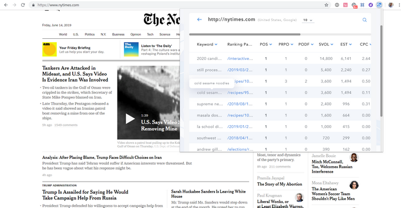Open the pink square extension icon

(345, 5)
